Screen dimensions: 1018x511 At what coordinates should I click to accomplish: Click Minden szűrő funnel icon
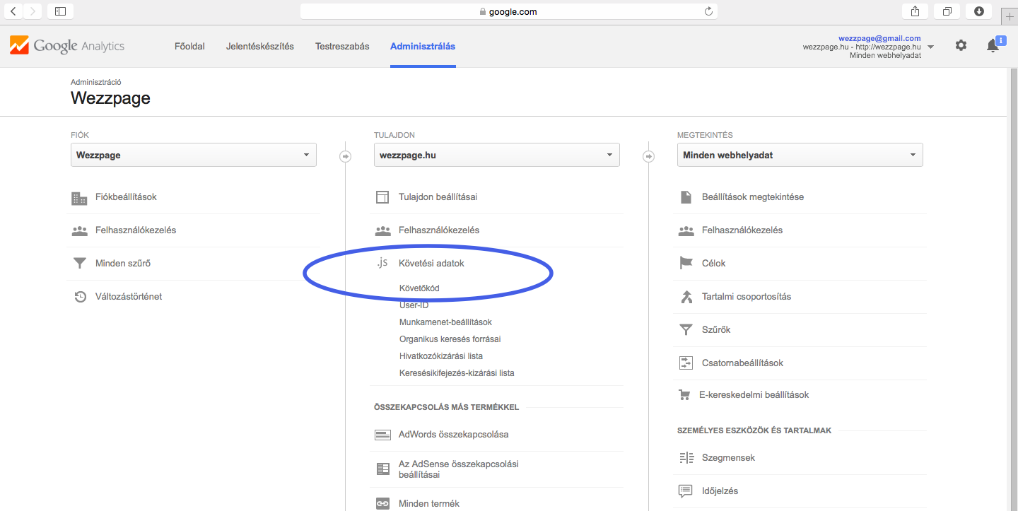coord(80,264)
